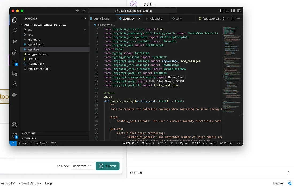Open Logs in LangGraph Studio footer
The height and width of the screenshot is (187, 294).
point(49,183)
